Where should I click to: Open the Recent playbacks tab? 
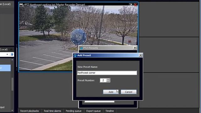[30, 111]
